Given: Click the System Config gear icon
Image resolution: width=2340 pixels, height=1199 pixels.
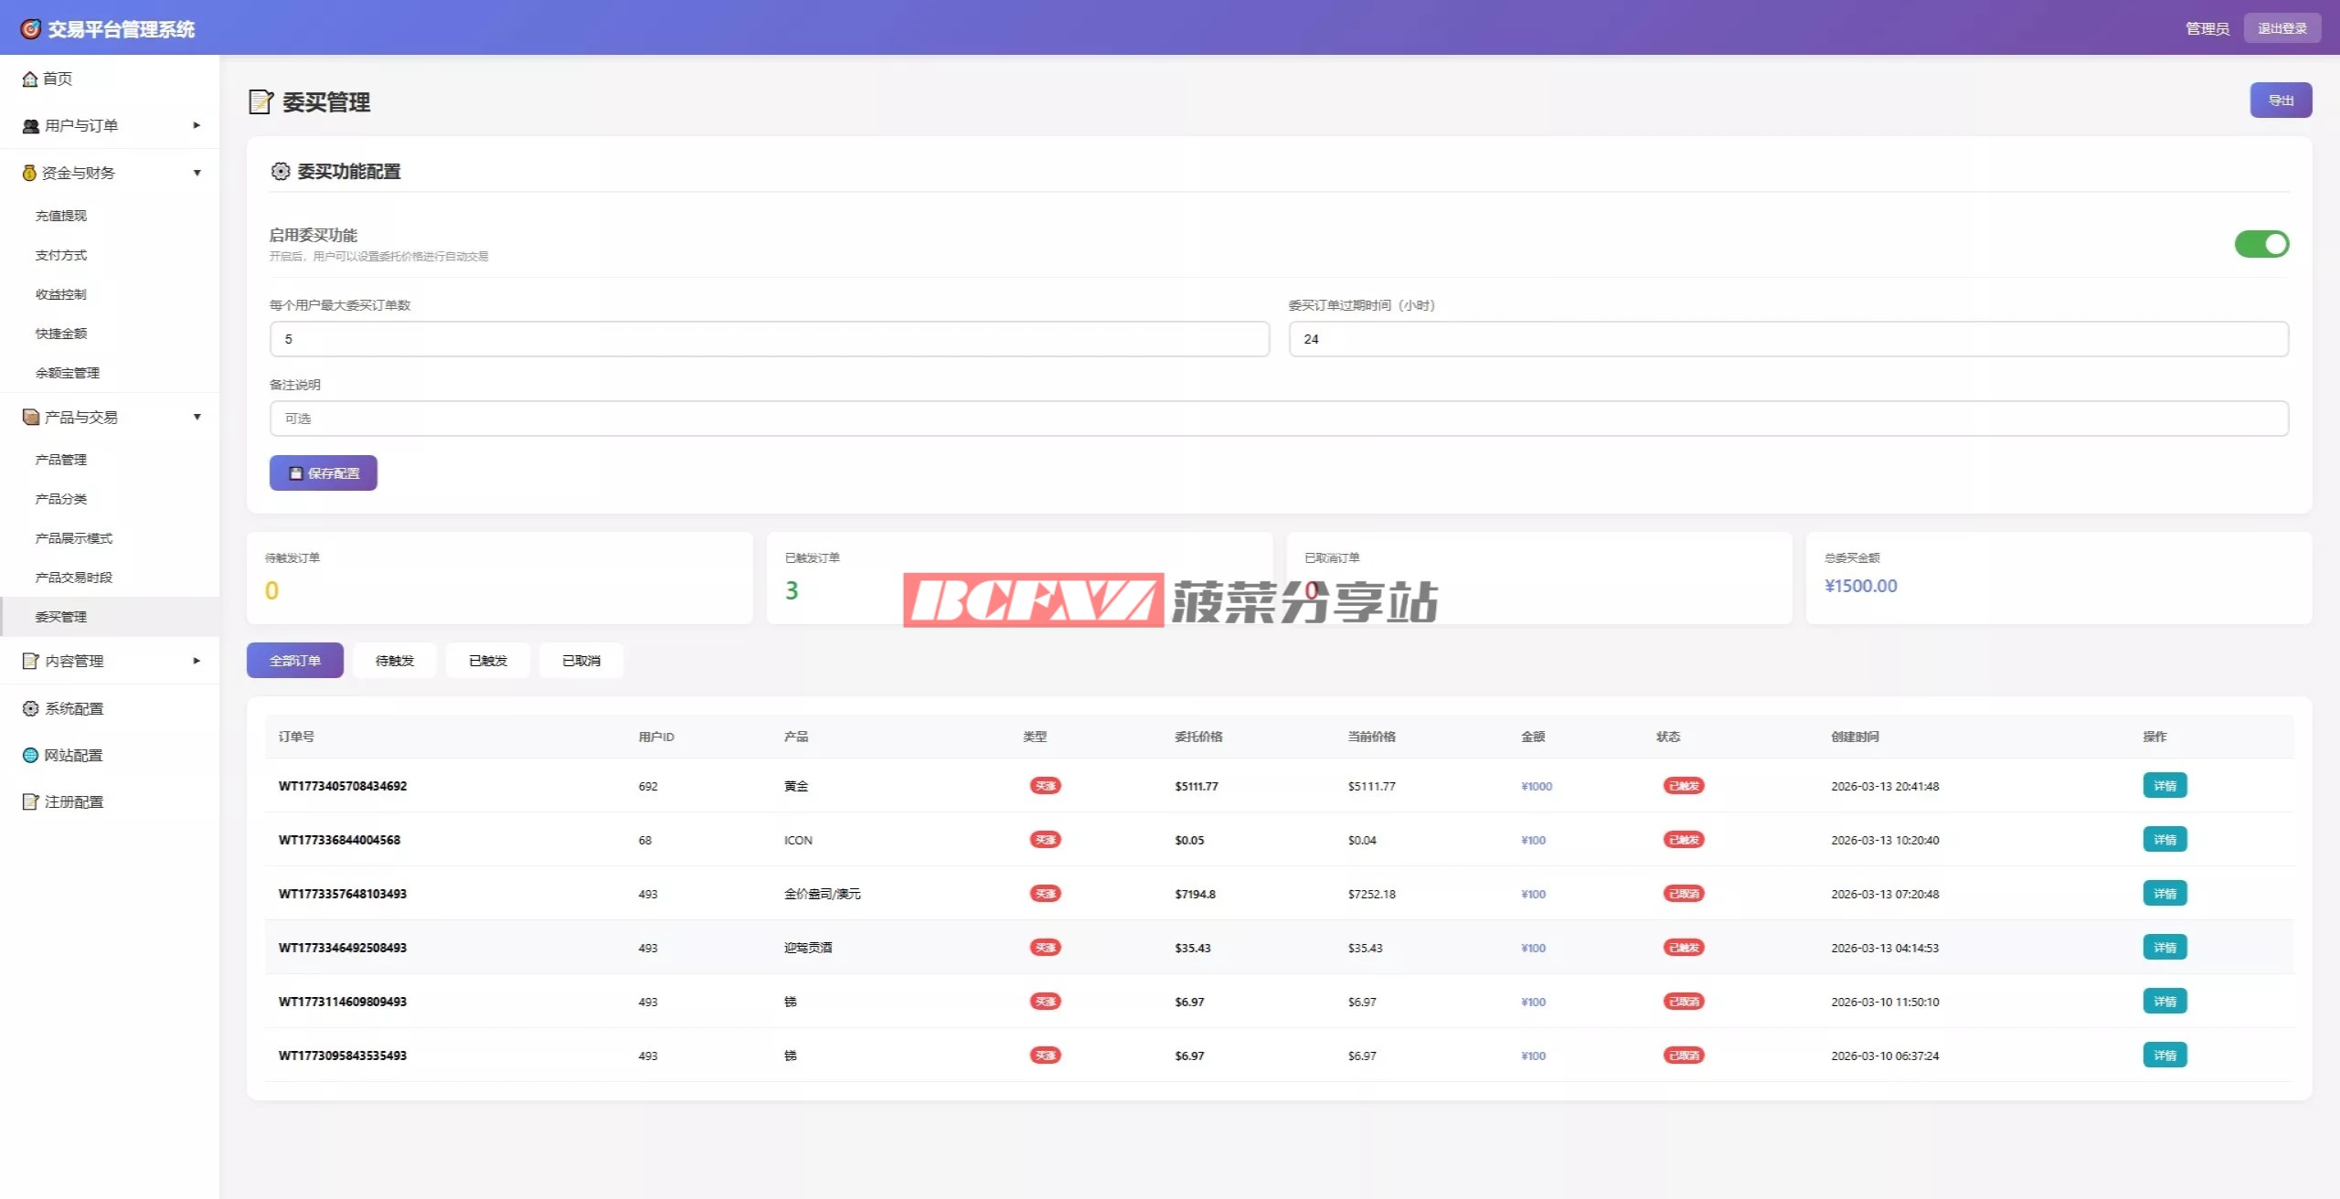Looking at the screenshot, I should pyautogui.click(x=30, y=708).
